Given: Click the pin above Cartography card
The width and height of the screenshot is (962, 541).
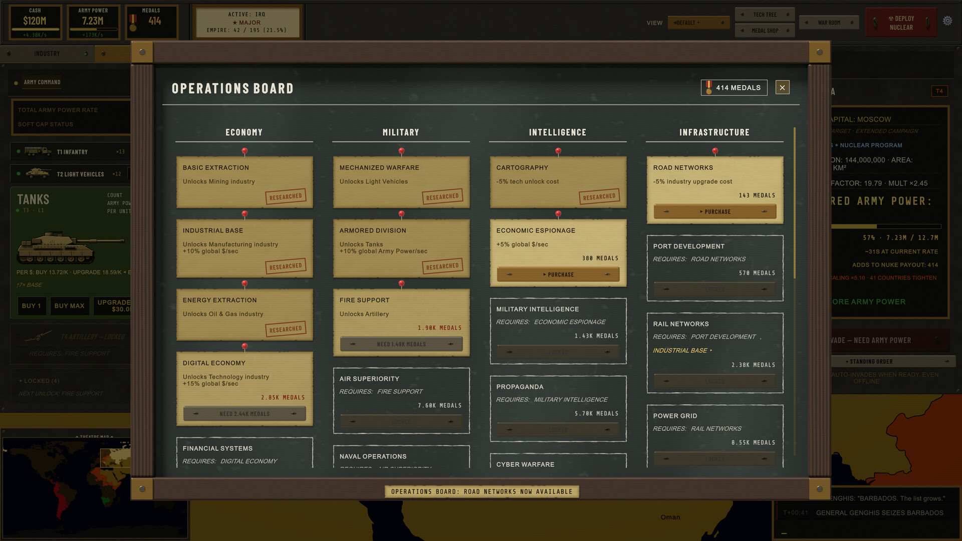Looking at the screenshot, I should coord(558,151).
